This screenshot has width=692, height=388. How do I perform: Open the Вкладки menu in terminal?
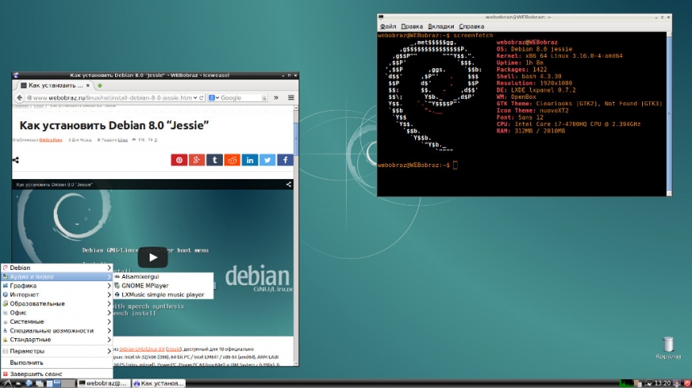pos(441,27)
